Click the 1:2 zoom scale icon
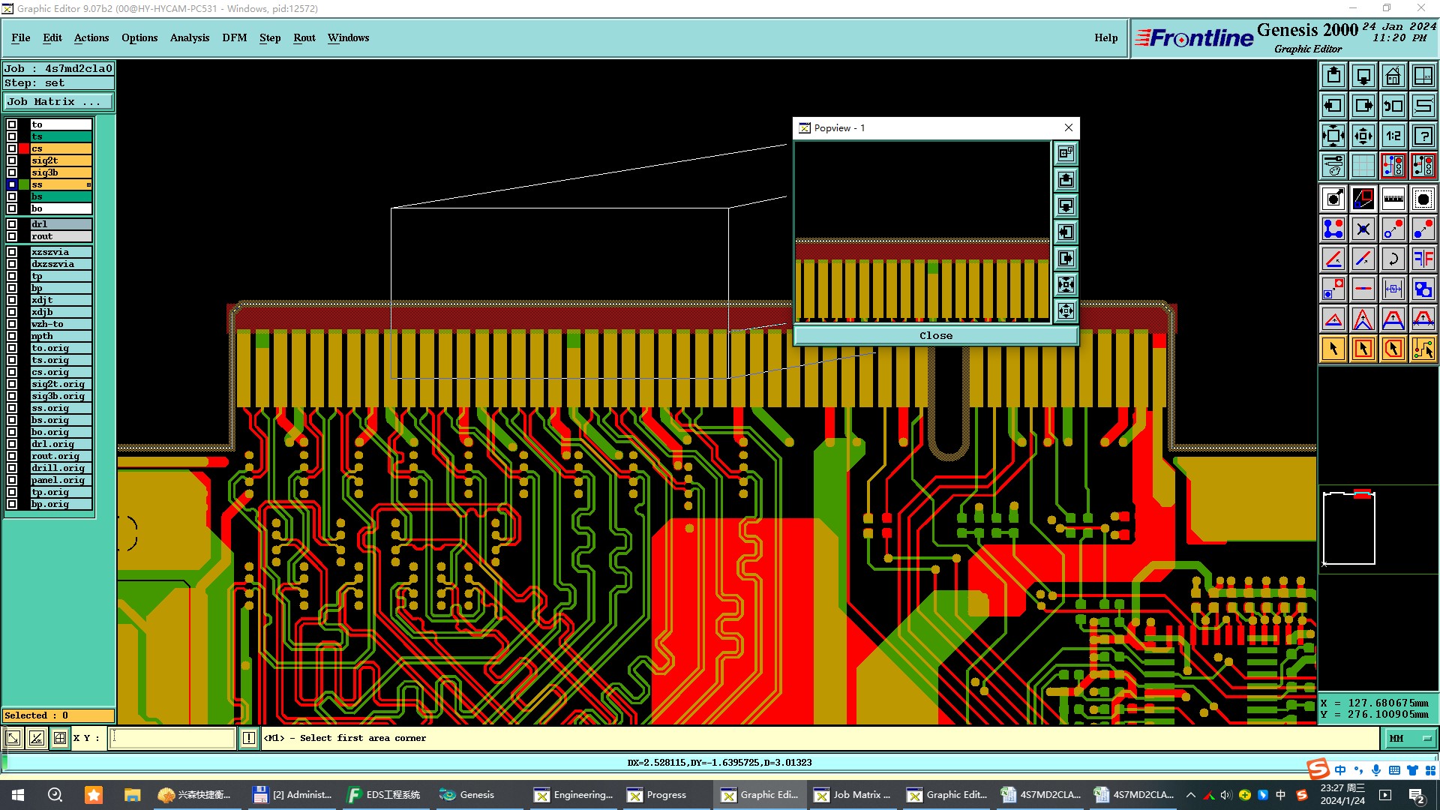This screenshot has height=810, width=1440. [x=1393, y=136]
